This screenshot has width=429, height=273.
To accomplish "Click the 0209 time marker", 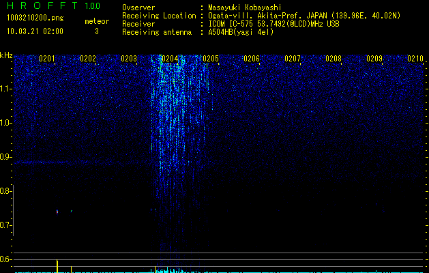I will tap(374, 59).
